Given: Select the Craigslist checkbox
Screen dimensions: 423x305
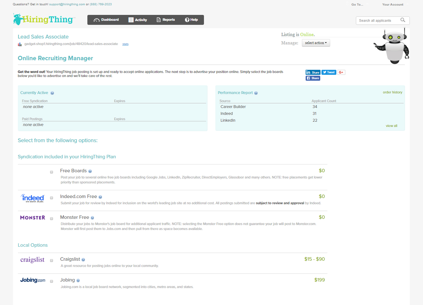Looking at the screenshot, I should (x=52, y=260).
